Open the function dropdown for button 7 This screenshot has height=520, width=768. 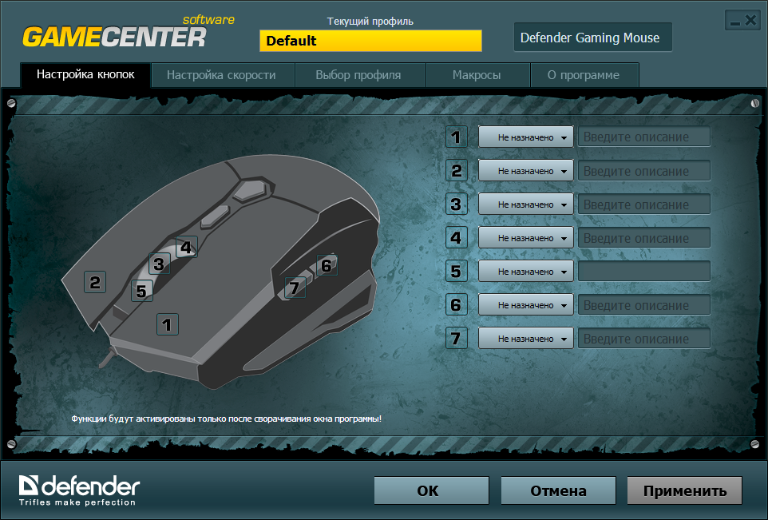point(525,338)
